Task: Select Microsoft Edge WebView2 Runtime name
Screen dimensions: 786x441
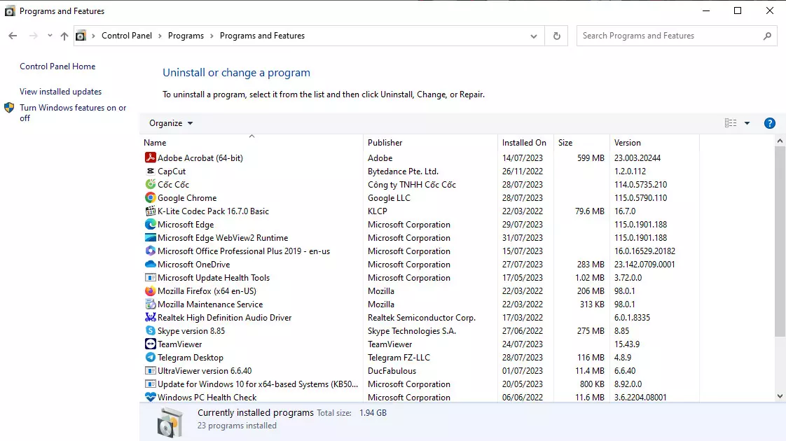Action: coord(223,237)
